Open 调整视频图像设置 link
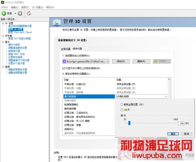This screenshot has width=196, height=162. pyautogui.click(x=18, y=73)
